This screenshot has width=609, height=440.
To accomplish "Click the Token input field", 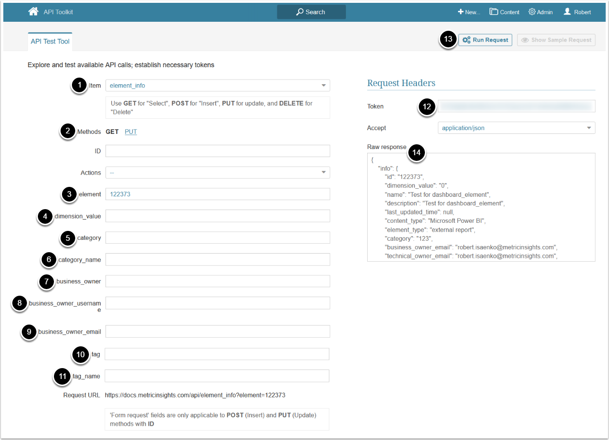I will coord(517,106).
